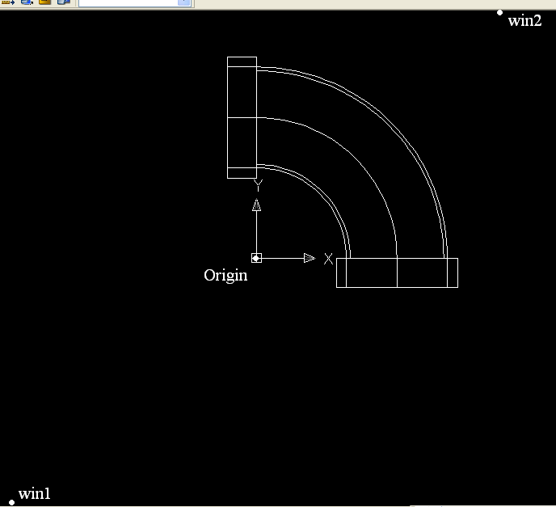Select the Origin text label

[x=225, y=276]
